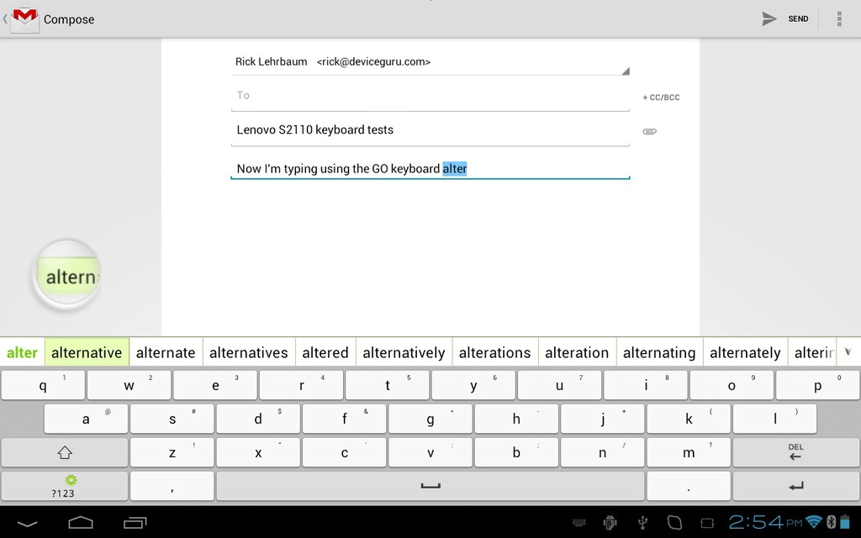
Task: Open the sender account dropdown triangle
Action: coord(626,71)
